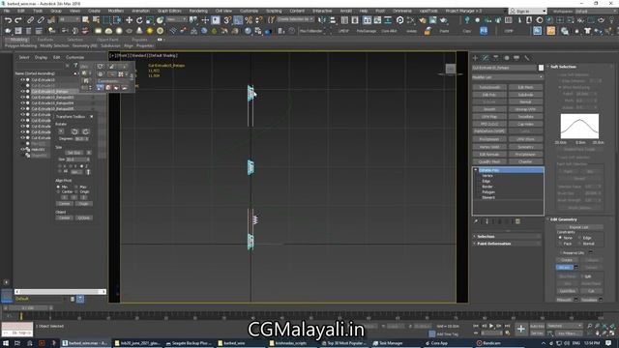The height and width of the screenshot is (348, 619).
Task: Open the Motion command panel tab
Action: tap(507, 58)
